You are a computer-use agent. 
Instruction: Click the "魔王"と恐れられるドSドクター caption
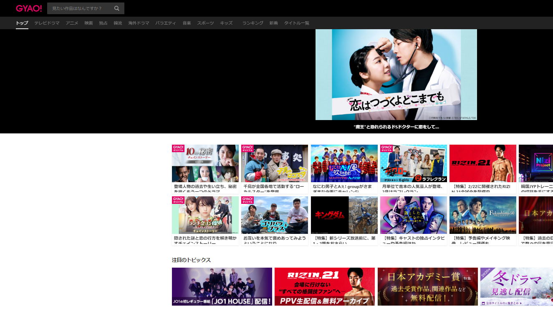pyautogui.click(x=396, y=127)
